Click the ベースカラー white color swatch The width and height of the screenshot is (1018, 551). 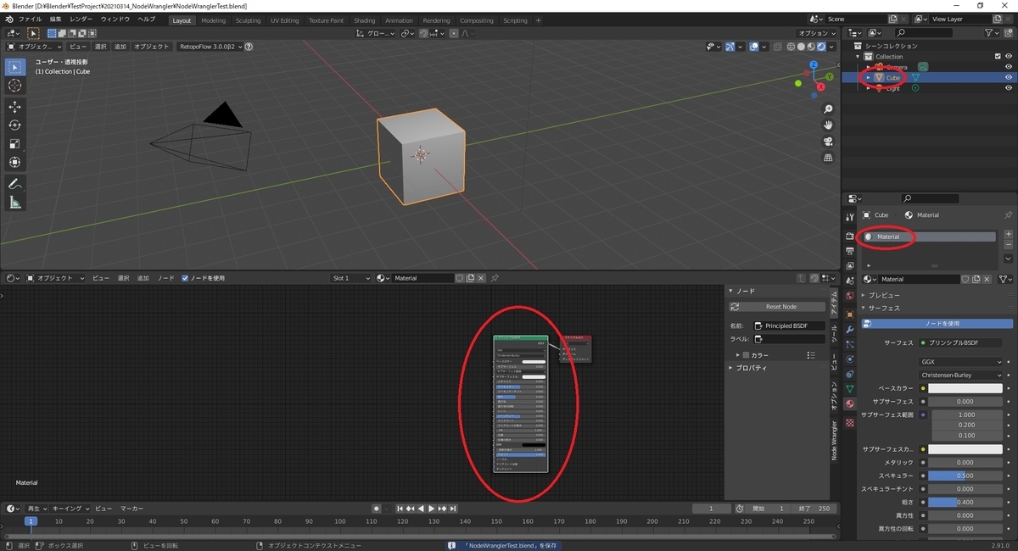coord(965,388)
